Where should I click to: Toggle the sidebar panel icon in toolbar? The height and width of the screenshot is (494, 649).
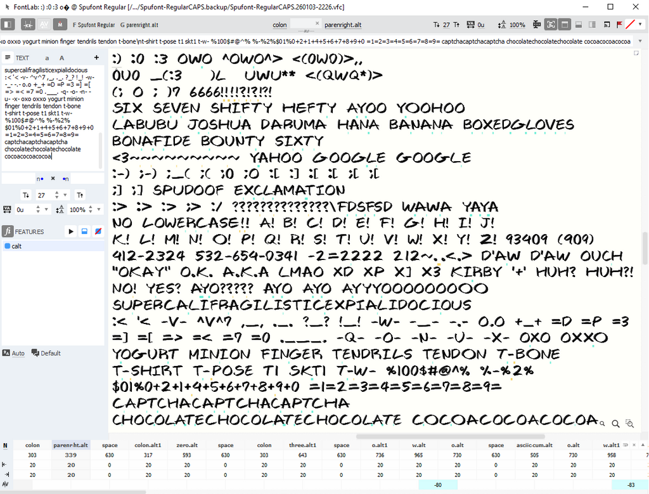[x=8, y=25]
